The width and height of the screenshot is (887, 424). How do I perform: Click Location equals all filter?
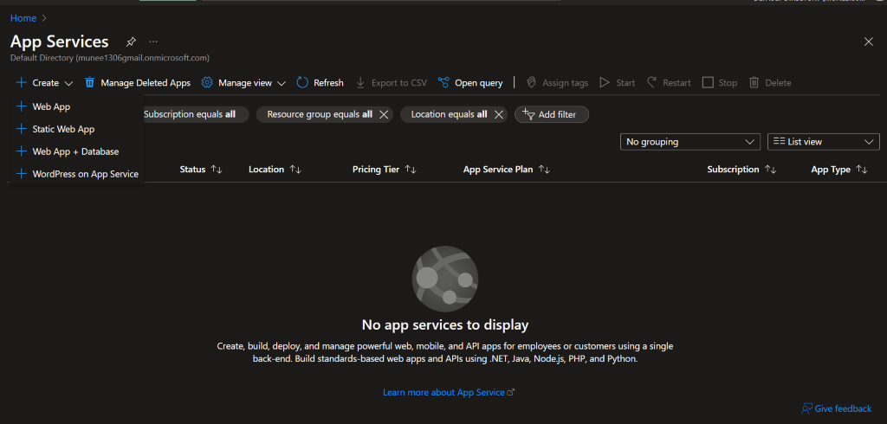pyautogui.click(x=449, y=114)
